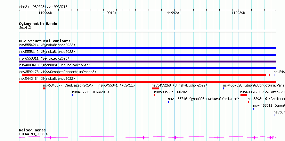285x141 pixels.
Task: Click nsv6055341 (Wu2021) label
Action: pyautogui.click(x=117, y=85)
